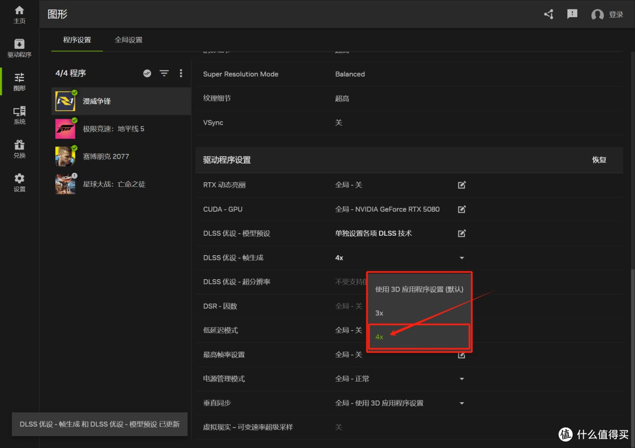Select the 漫威争锋 game thumbnail

click(x=65, y=101)
